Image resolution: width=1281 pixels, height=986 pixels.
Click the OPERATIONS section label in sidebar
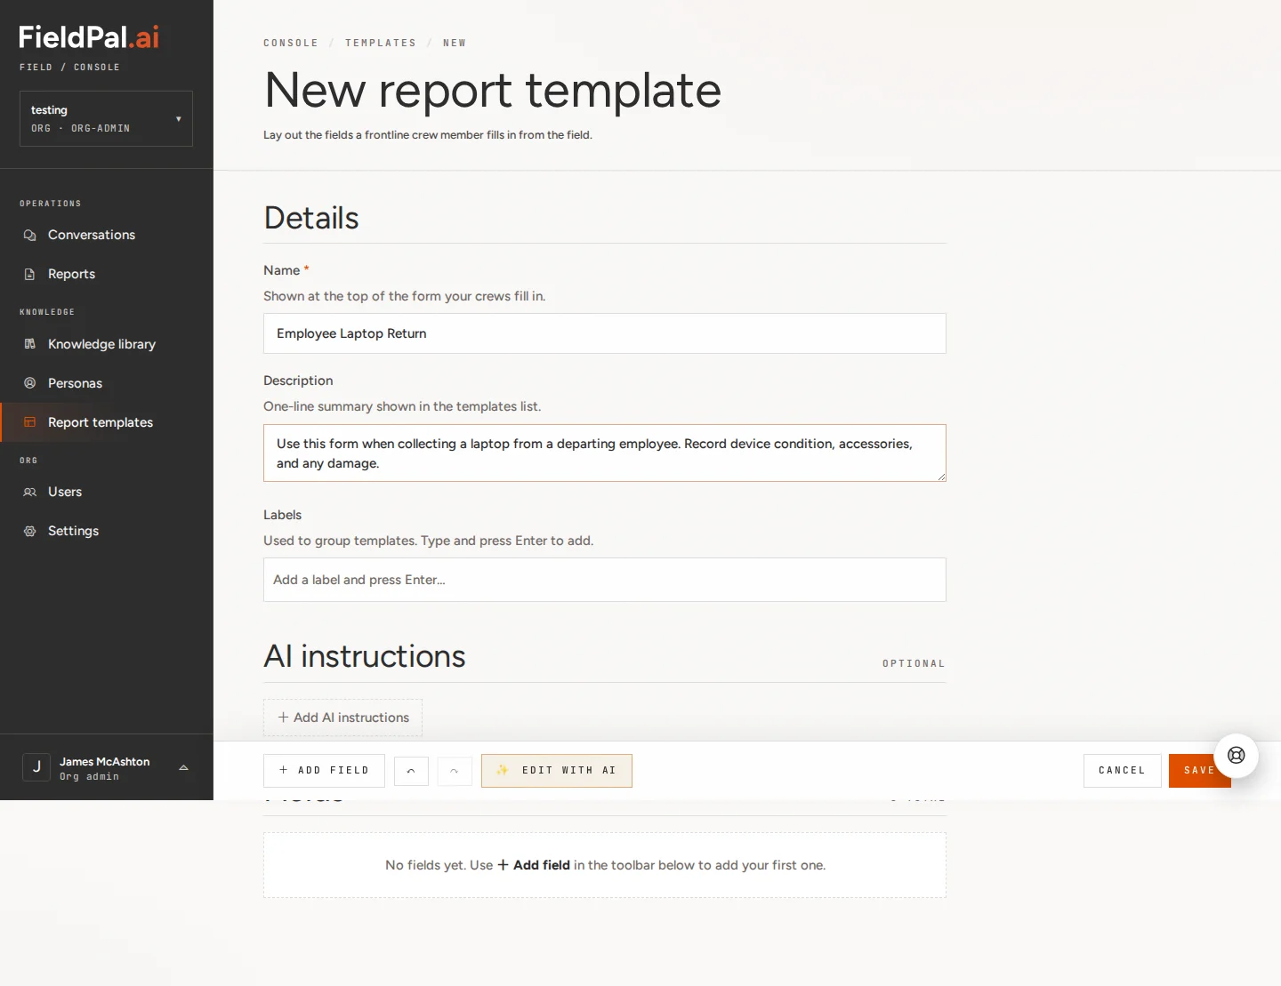[51, 204]
